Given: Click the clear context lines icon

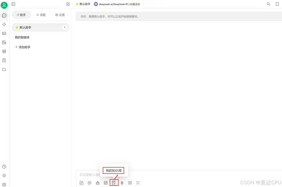Looking at the screenshot, I should click(130, 183).
